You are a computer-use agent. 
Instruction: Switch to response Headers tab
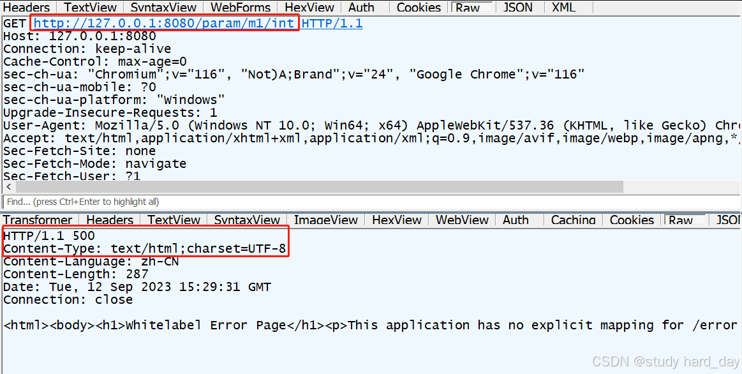coord(110,220)
